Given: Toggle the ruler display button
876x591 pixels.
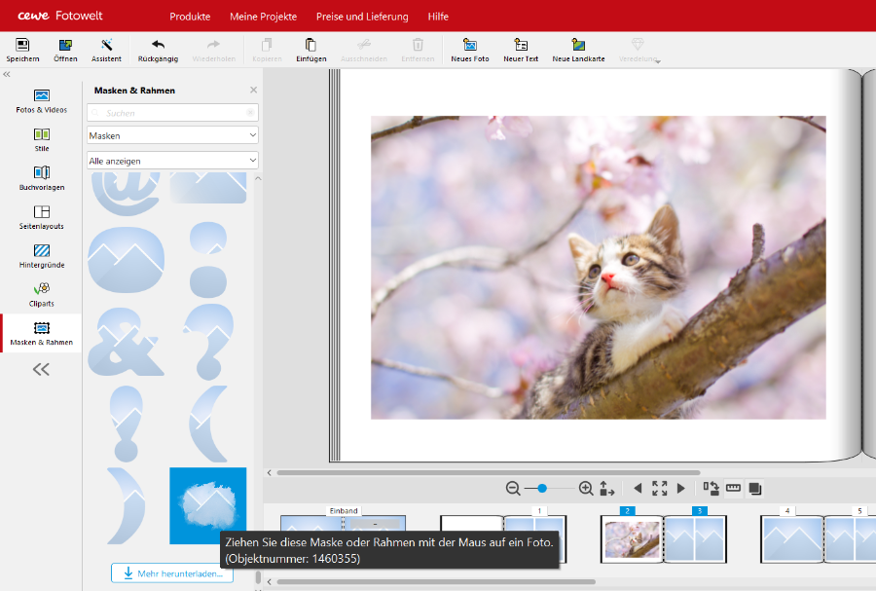Looking at the screenshot, I should tap(733, 489).
